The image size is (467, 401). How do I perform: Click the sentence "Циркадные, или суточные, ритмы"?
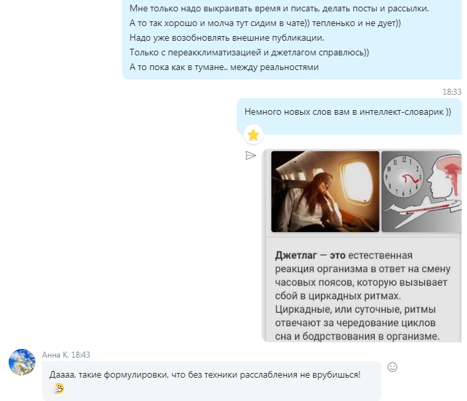(x=356, y=309)
